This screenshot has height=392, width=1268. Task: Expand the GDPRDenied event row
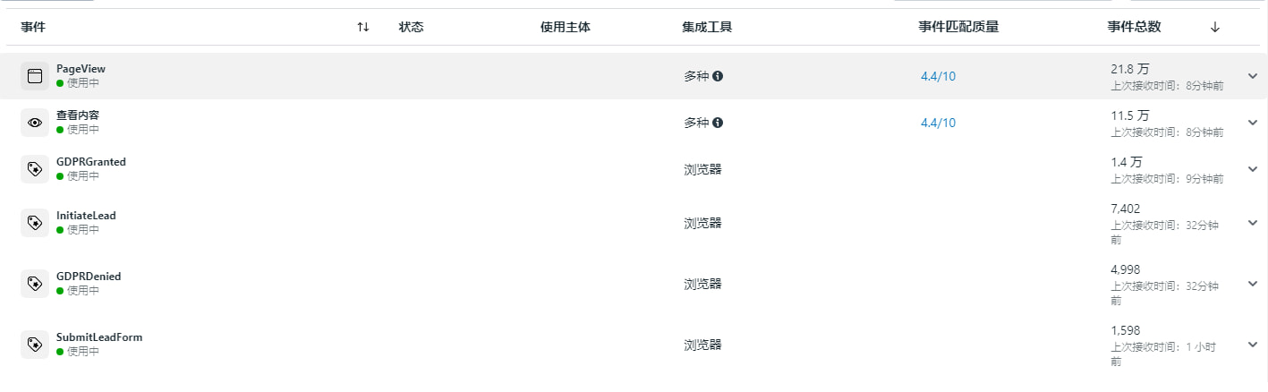point(1253,284)
